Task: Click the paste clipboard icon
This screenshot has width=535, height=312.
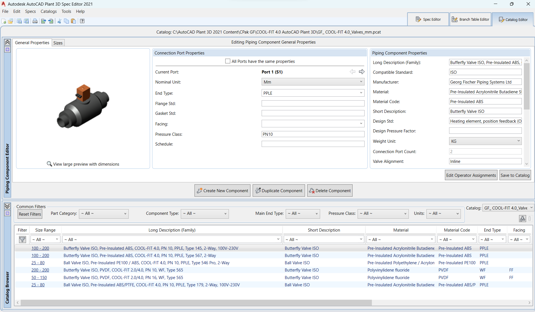Action: [74, 21]
